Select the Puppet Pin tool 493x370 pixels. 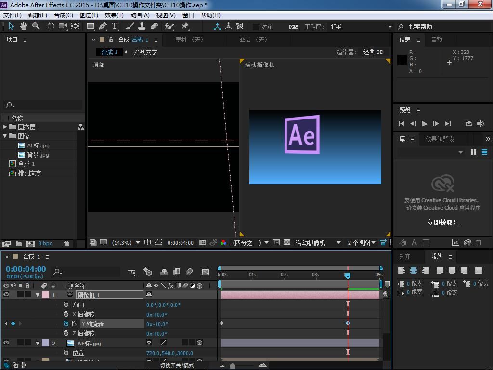[185, 26]
